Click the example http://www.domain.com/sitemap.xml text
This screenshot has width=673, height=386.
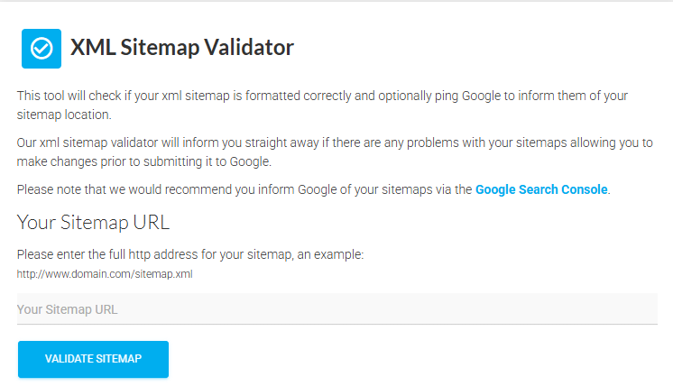coord(105,274)
